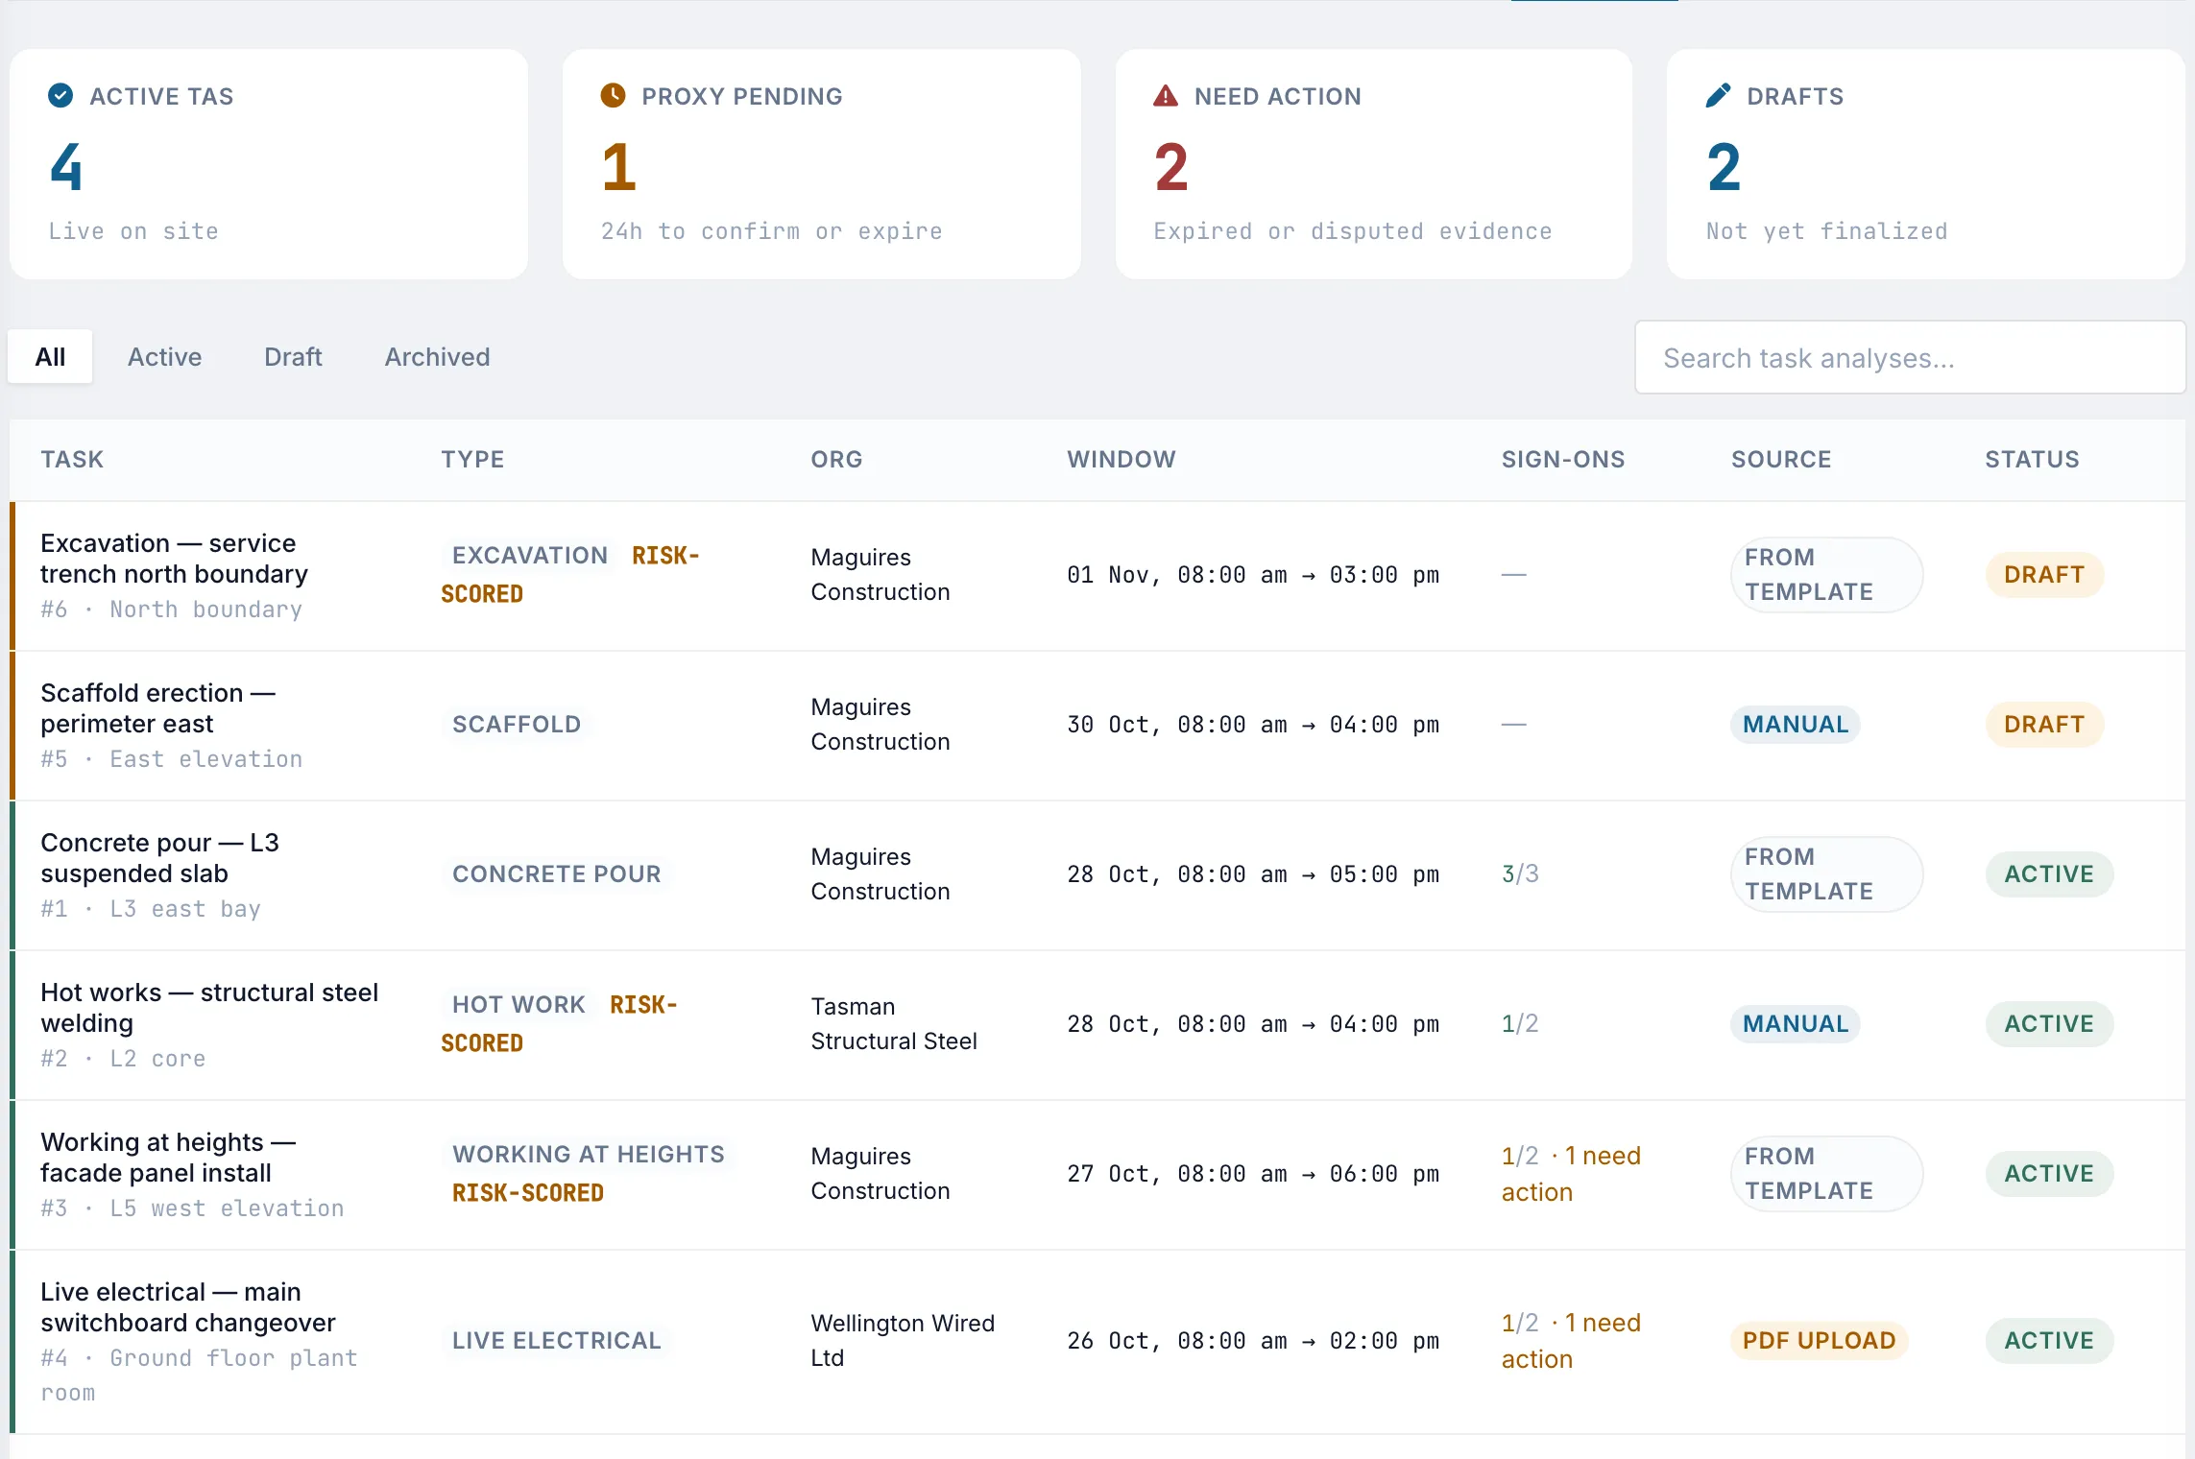Click the WINDOW column header
This screenshot has width=2195, height=1459.
click(1122, 460)
